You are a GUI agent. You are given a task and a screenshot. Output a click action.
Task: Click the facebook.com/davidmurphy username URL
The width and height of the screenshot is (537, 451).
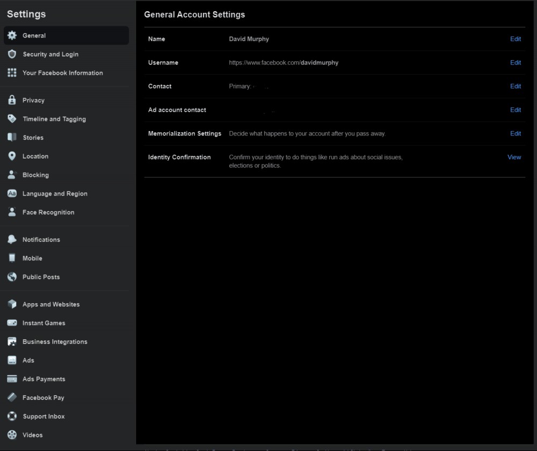pos(284,63)
